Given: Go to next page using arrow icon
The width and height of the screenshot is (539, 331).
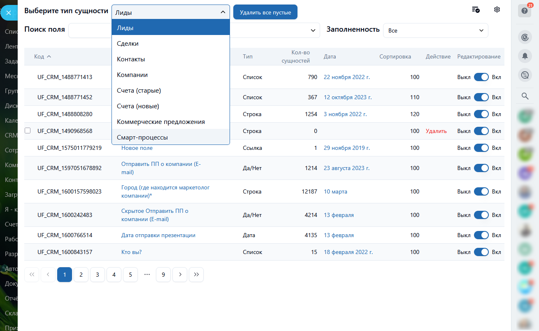Looking at the screenshot, I should coord(180,275).
